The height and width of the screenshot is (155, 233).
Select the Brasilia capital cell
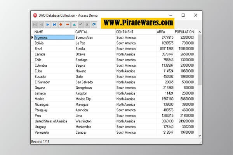(x=95, y=49)
